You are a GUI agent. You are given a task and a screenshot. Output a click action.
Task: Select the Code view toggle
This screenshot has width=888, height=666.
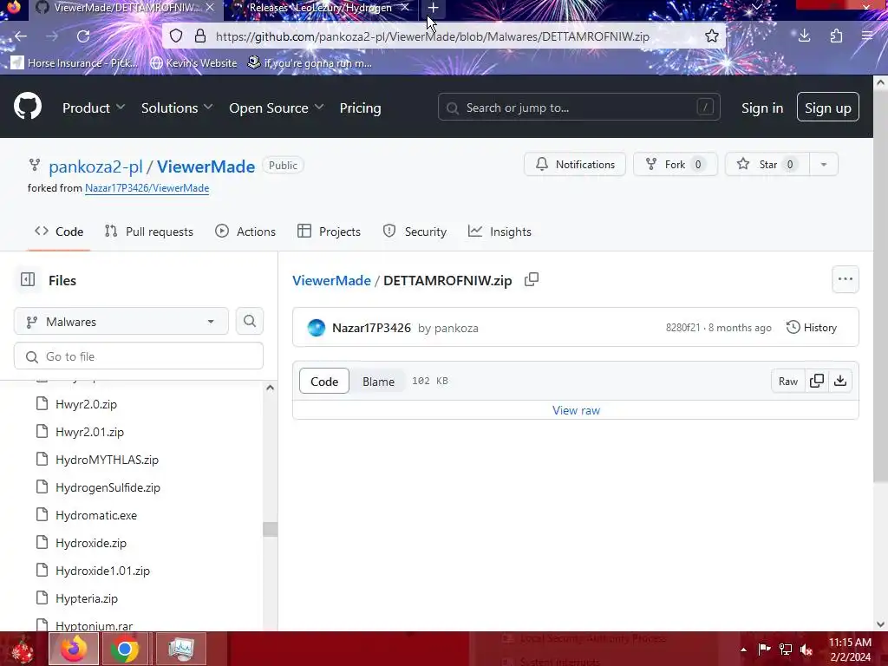pyautogui.click(x=324, y=382)
